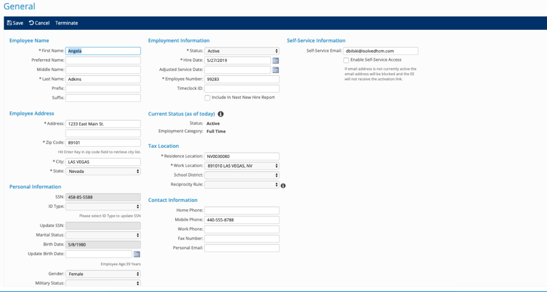Click the Last Name field containing Adkins
Image resolution: width=547 pixels, height=292 pixels.
(x=103, y=79)
